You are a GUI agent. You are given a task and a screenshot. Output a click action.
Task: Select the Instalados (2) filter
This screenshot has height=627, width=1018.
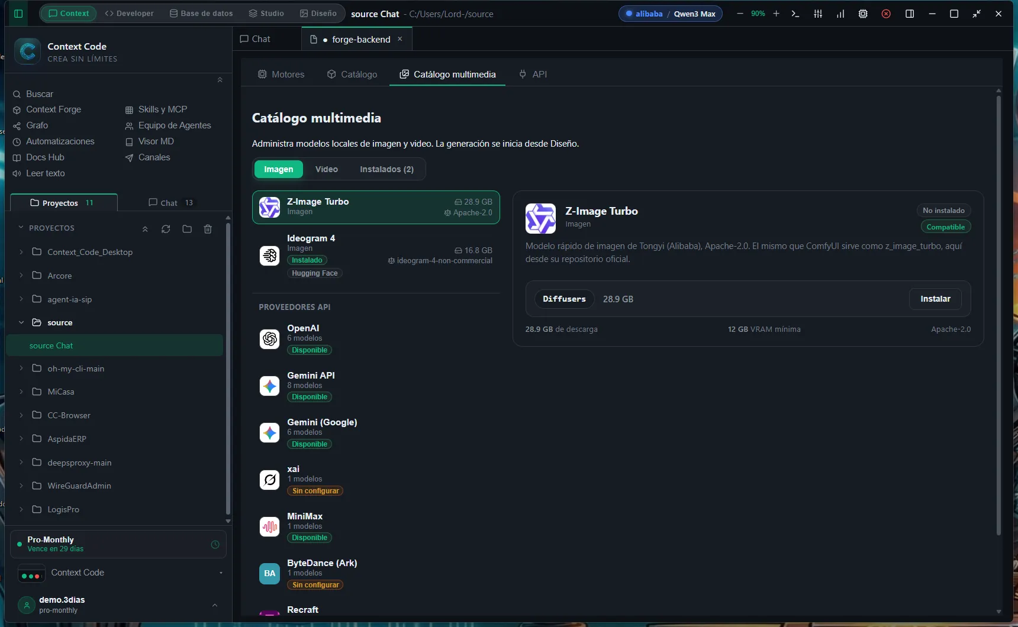tap(386, 169)
